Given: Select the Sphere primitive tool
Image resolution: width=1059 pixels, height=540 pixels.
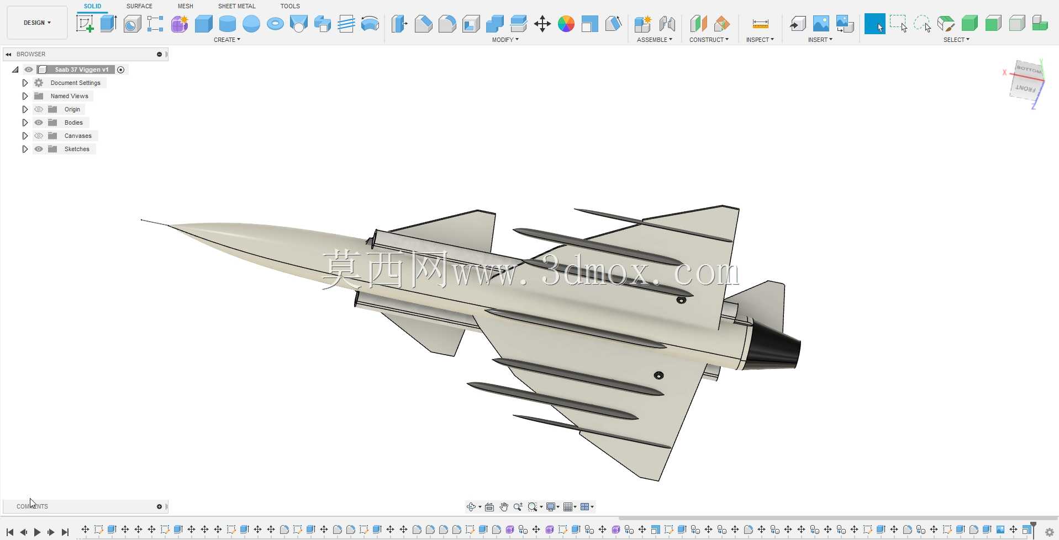Looking at the screenshot, I should click(x=251, y=24).
